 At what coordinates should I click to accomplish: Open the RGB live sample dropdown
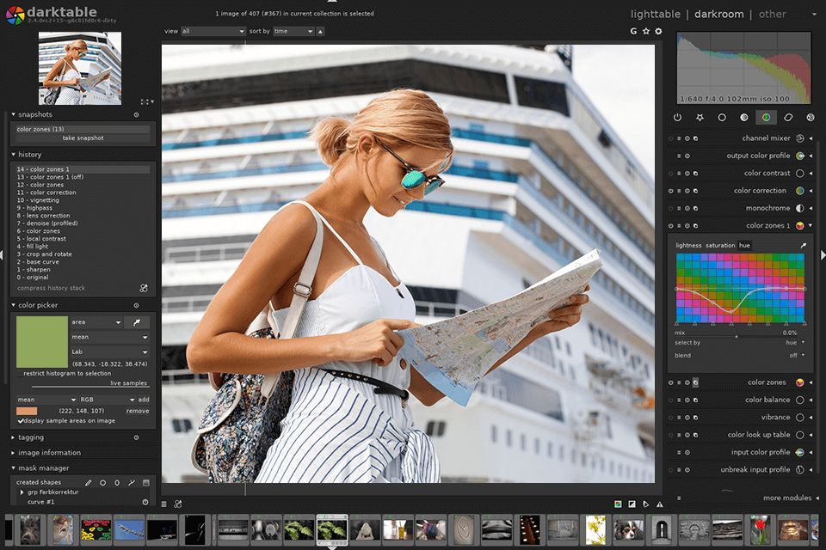pyautogui.click(x=107, y=400)
